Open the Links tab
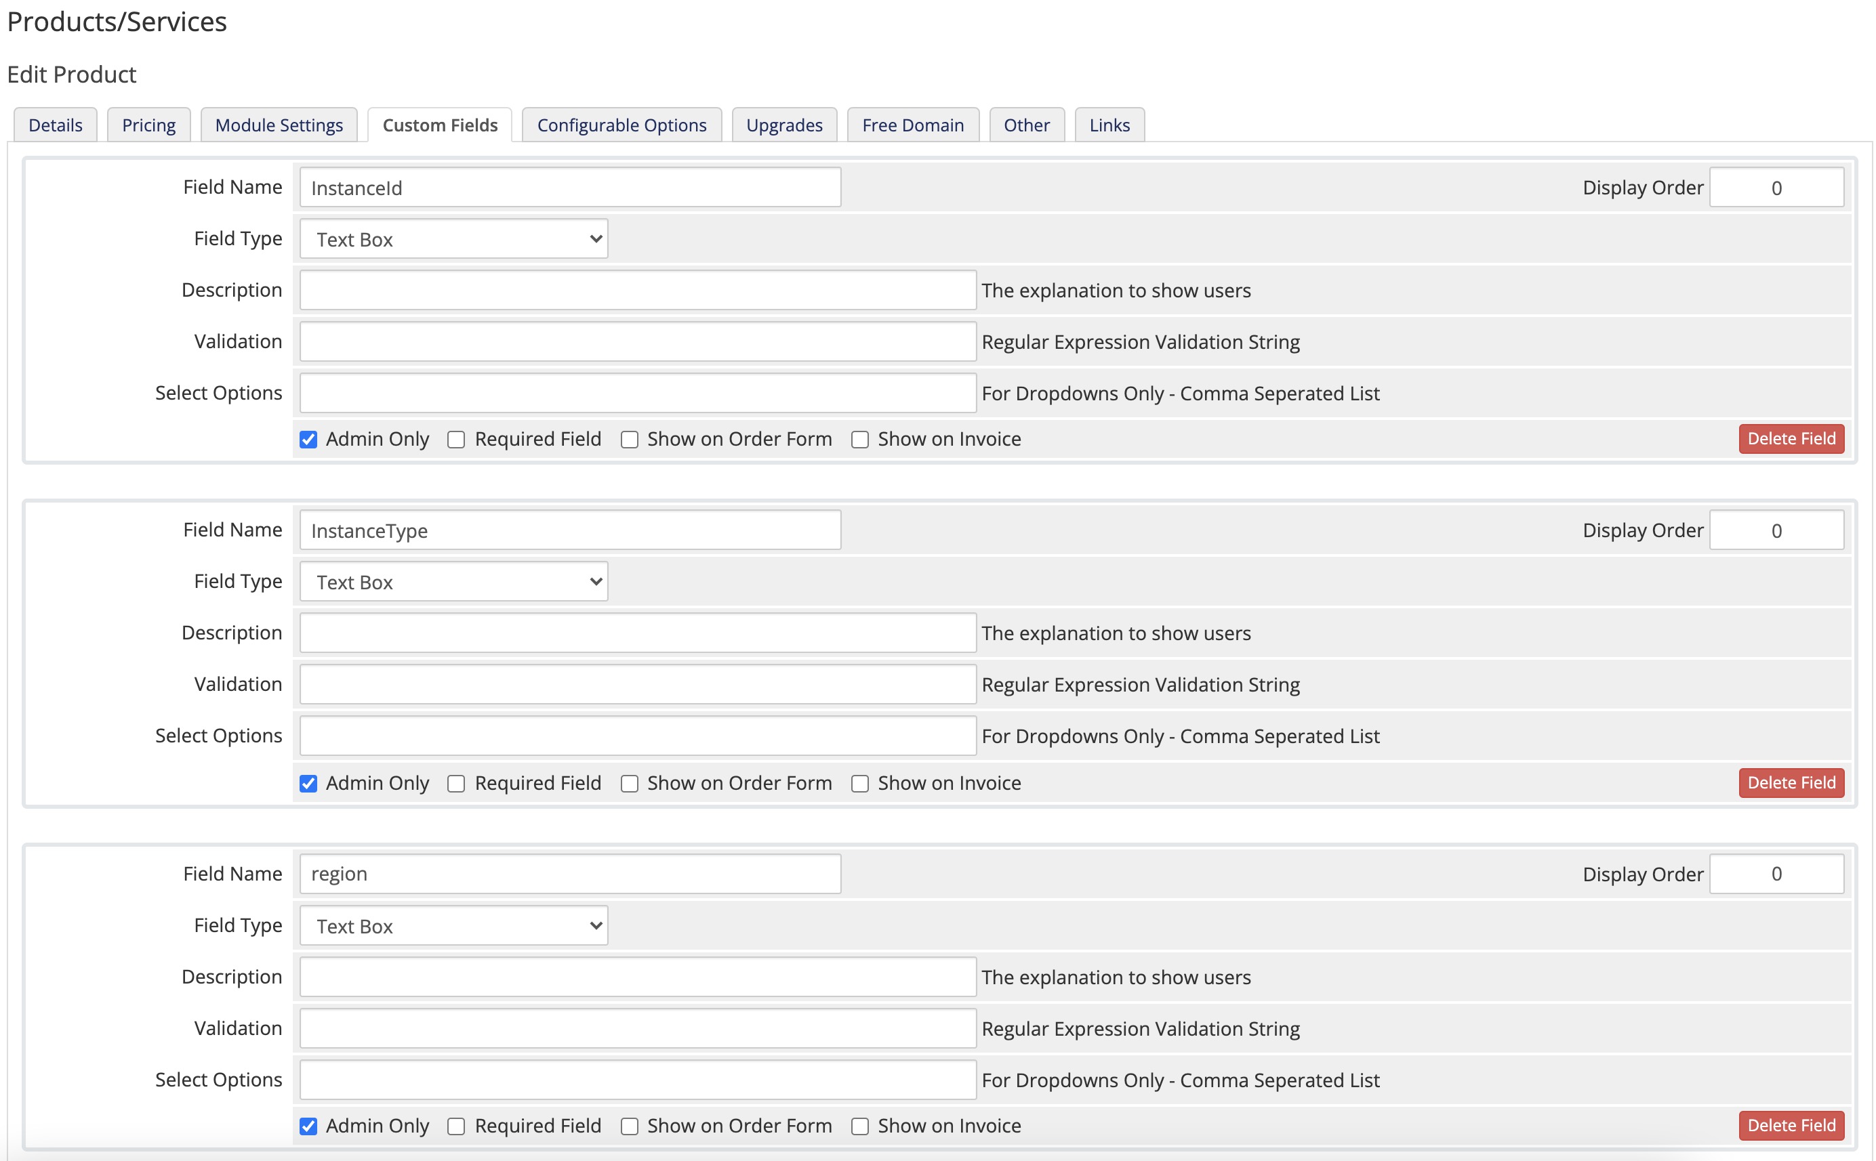This screenshot has height=1161, width=1876. tap(1109, 125)
